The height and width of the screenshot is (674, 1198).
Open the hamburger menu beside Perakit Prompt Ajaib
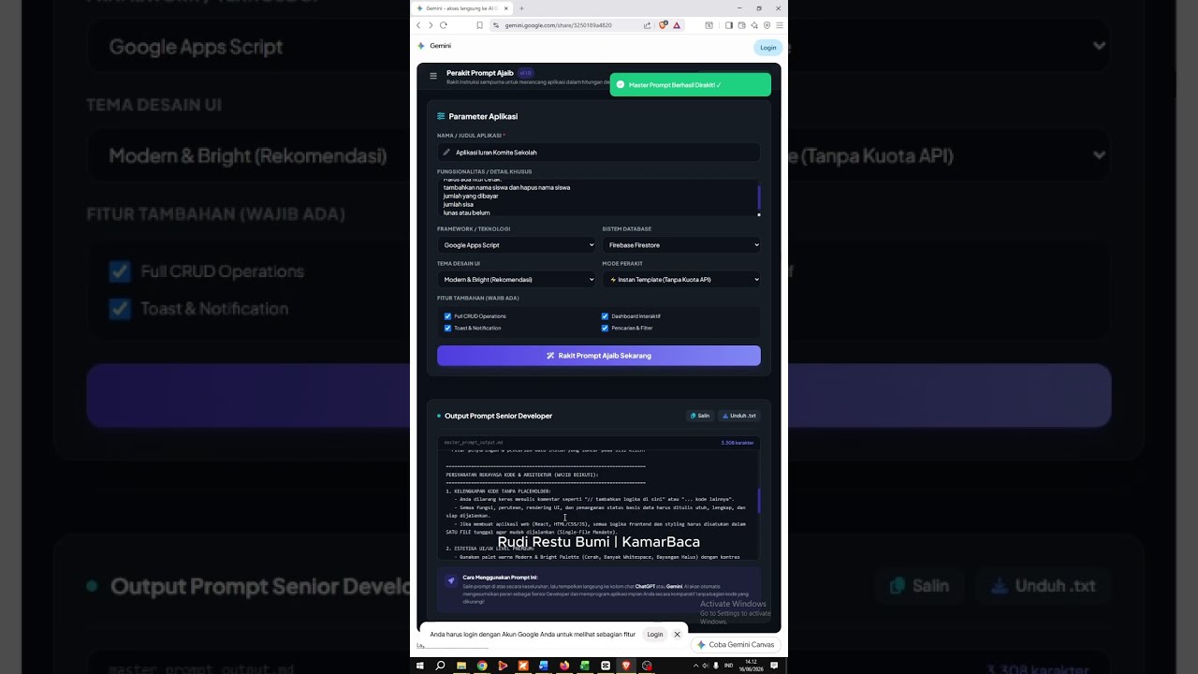[x=433, y=76]
